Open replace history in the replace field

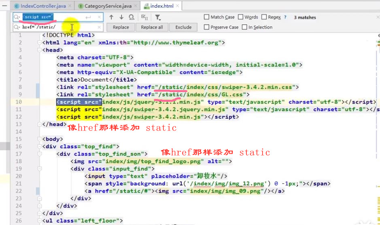click(x=17, y=27)
